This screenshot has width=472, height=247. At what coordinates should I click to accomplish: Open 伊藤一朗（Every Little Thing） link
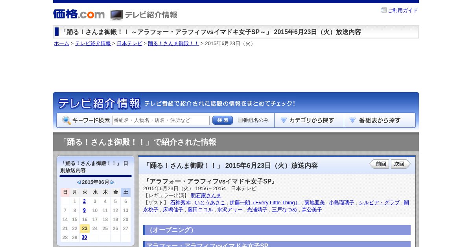265,203
